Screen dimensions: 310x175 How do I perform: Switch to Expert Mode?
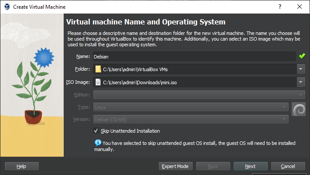(175, 166)
